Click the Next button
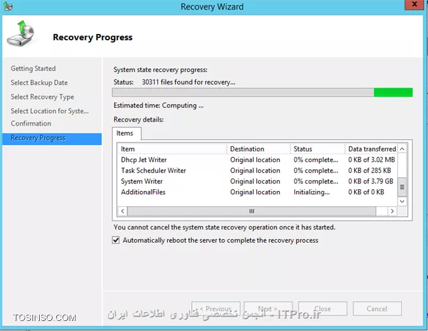This screenshot has height=331, width=428. pyautogui.click(x=268, y=309)
